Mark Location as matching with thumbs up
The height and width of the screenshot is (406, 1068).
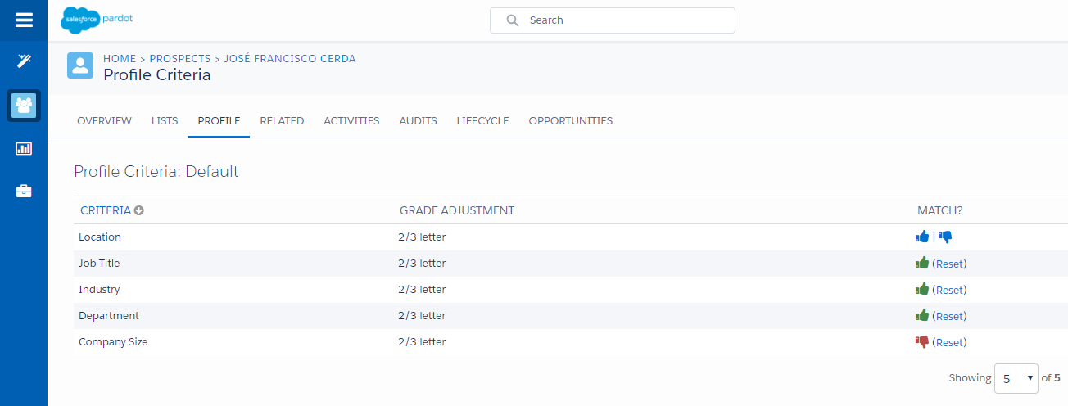coord(922,237)
